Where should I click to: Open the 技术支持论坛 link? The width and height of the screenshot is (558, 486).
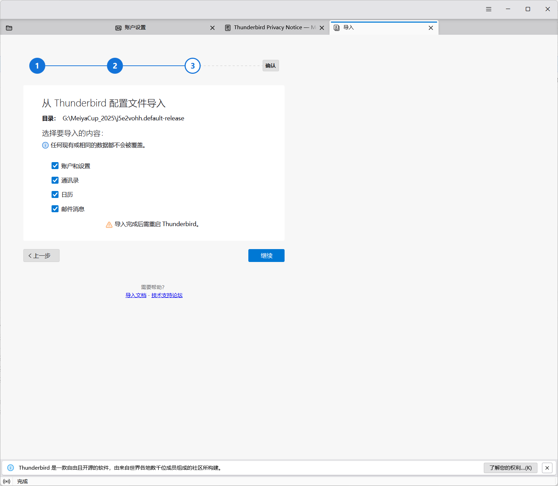coord(167,295)
